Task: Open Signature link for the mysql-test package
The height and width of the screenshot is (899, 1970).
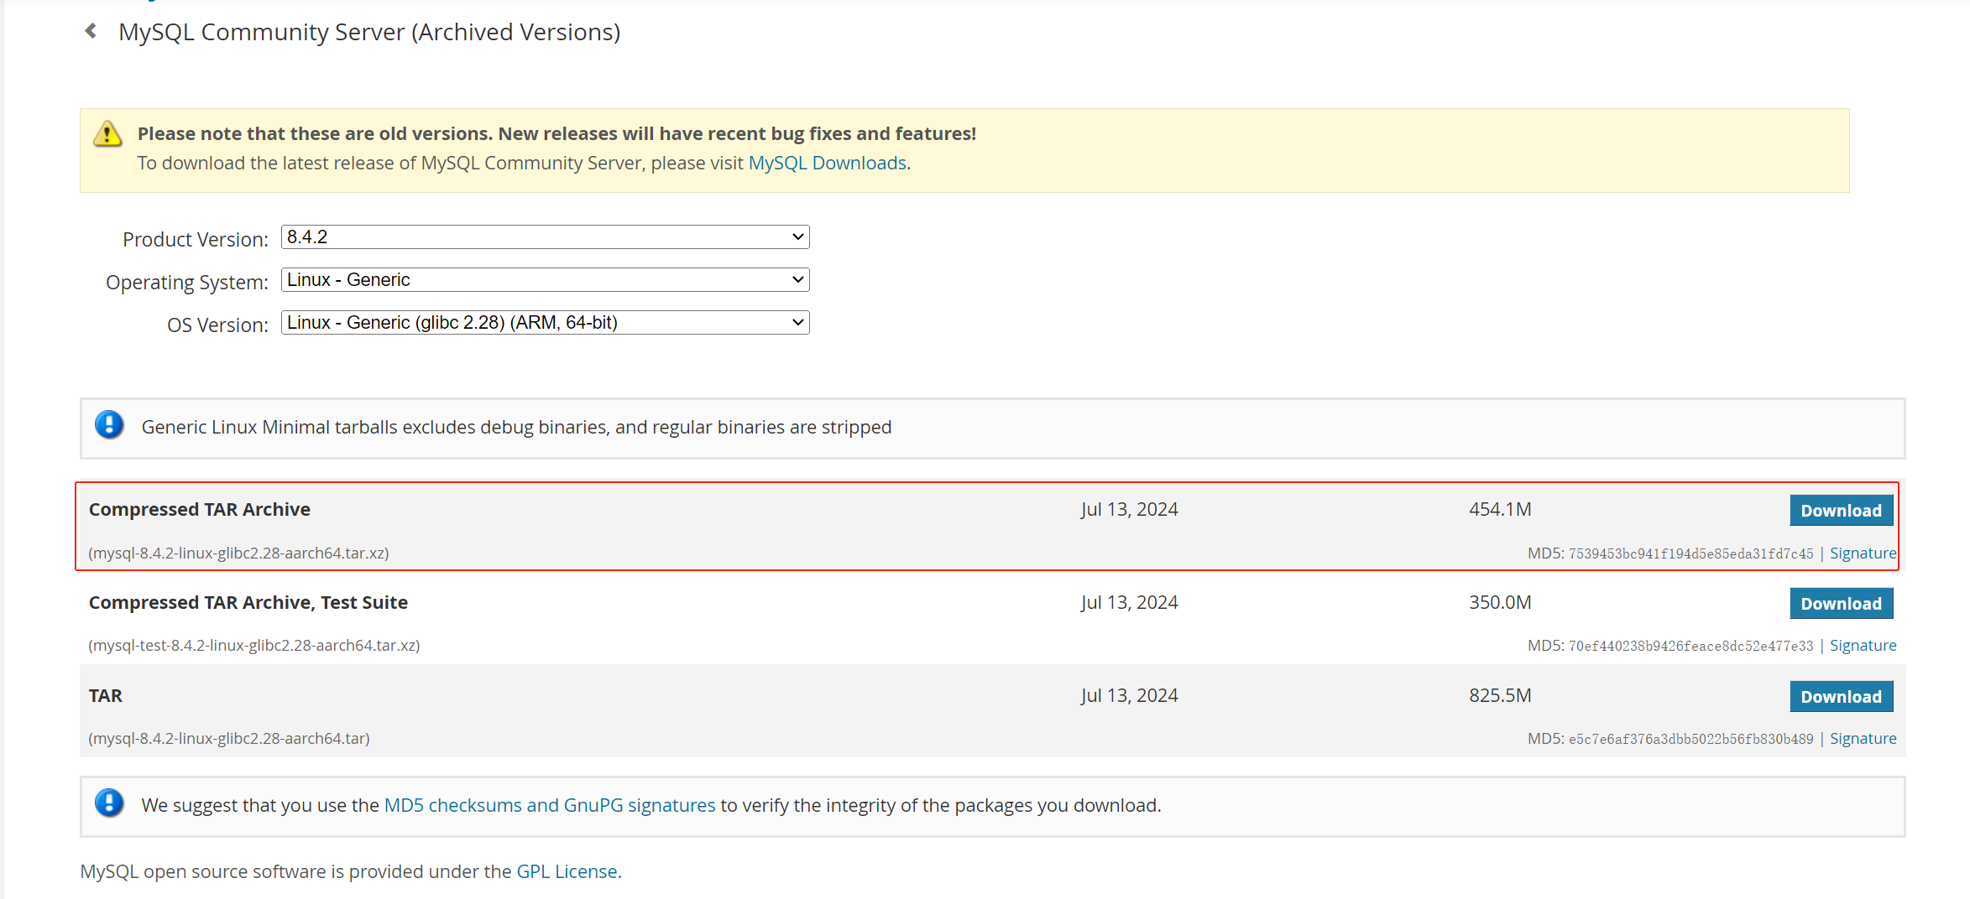Action: tap(1863, 646)
